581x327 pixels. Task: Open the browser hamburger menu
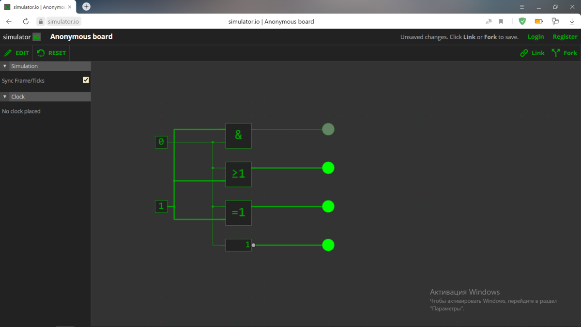[521, 7]
